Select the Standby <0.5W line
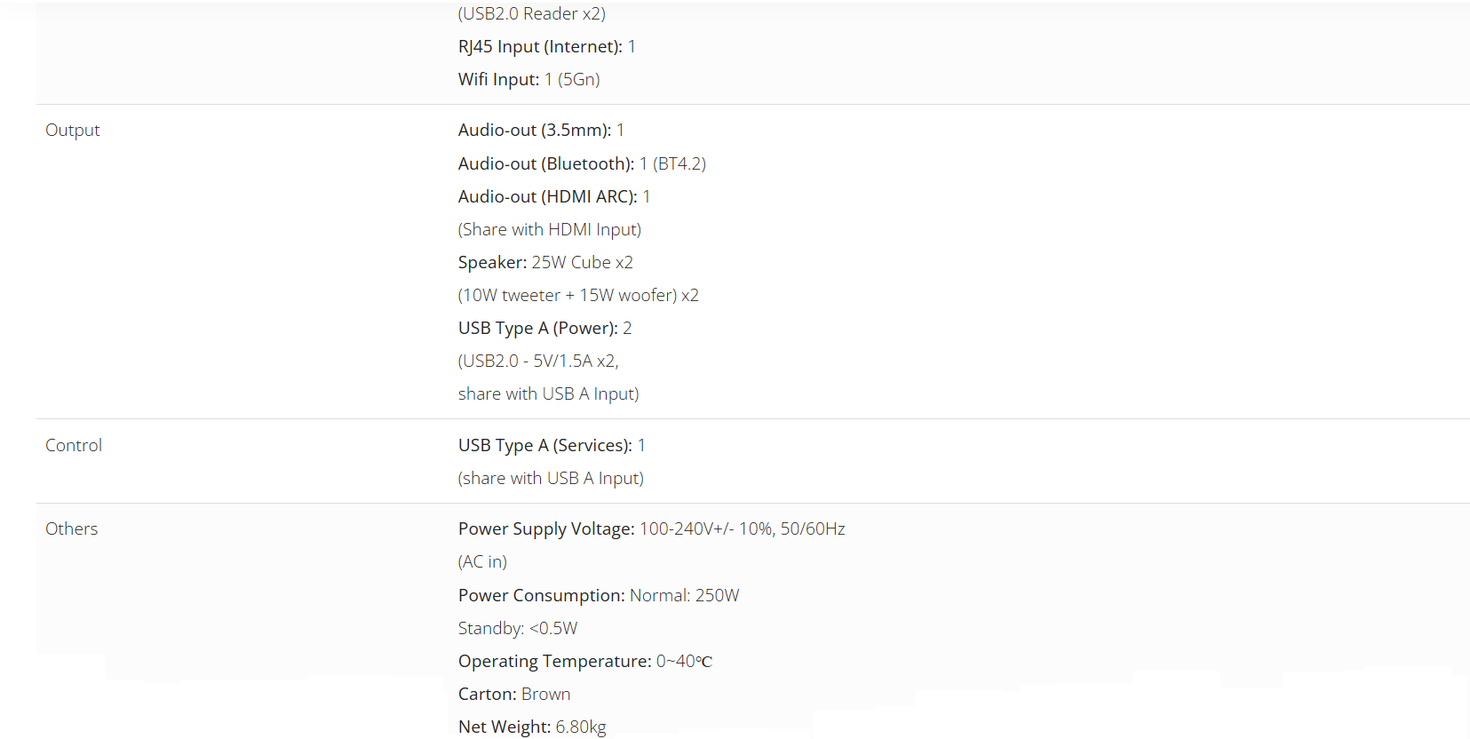Screen dimensions: 1470x739 click(518, 629)
